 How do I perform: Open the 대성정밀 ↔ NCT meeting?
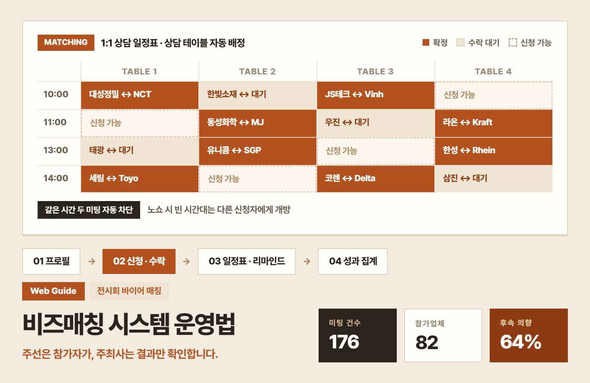click(x=140, y=95)
